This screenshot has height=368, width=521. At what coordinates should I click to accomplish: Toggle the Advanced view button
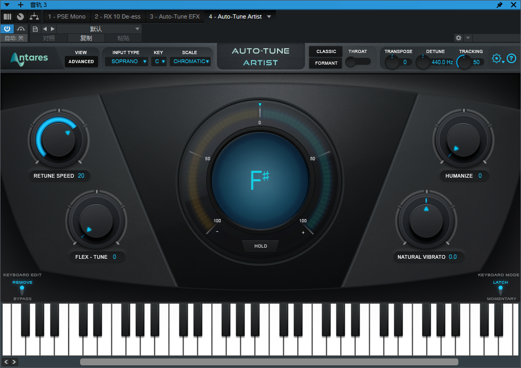pyautogui.click(x=81, y=62)
